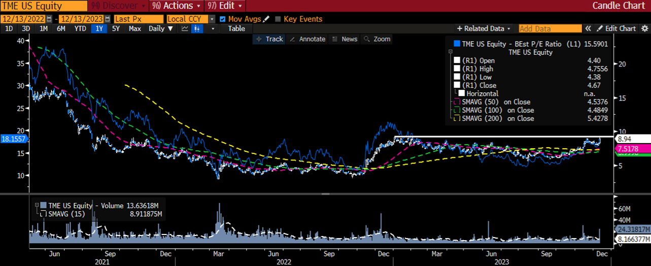Select the 1Y range tab
Viewport: 651px width, 266px height.
[99, 28]
